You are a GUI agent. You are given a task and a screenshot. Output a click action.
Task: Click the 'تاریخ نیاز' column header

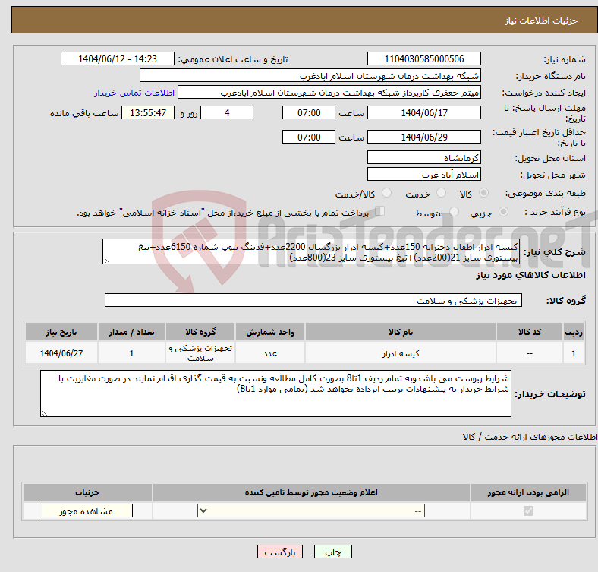point(61,333)
